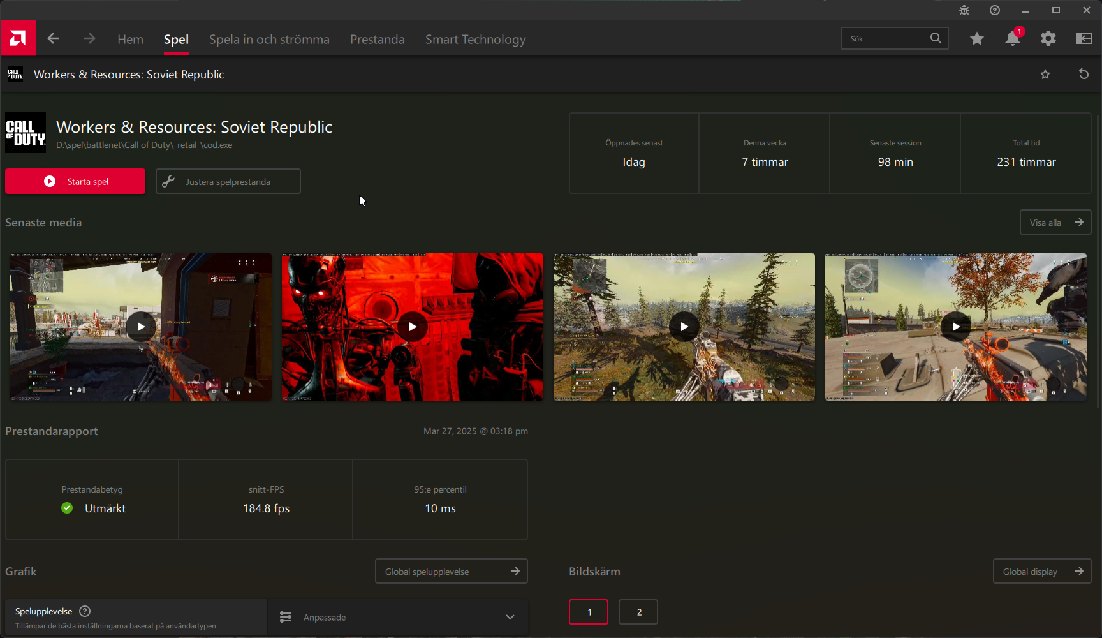Click the small game icon in title bar

pyautogui.click(x=15, y=75)
